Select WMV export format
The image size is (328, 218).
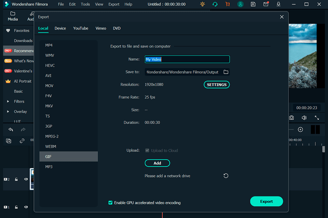[x=69, y=55]
